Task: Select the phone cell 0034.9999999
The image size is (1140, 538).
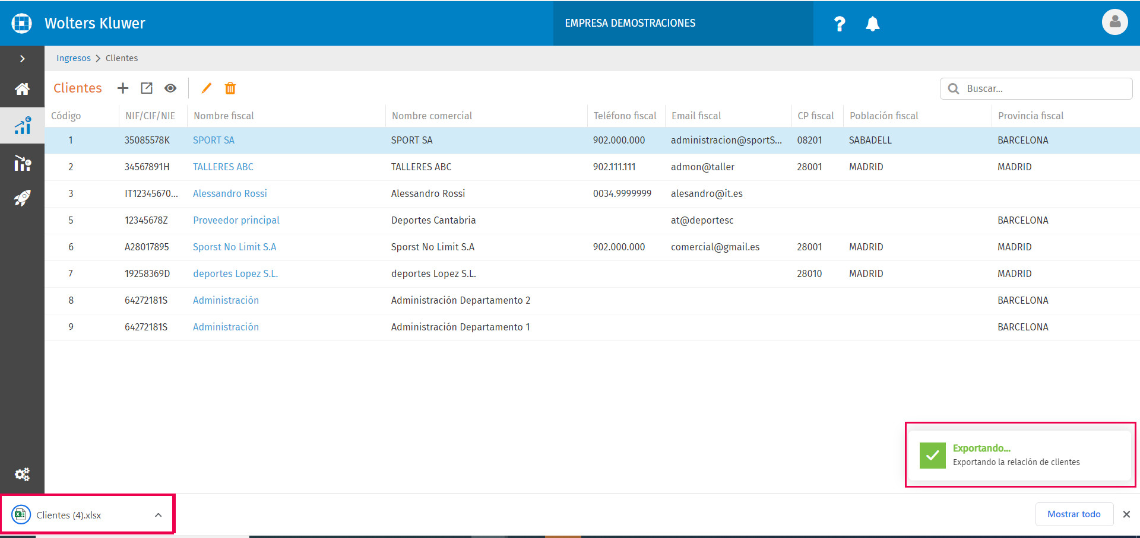Action: (622, 193)
